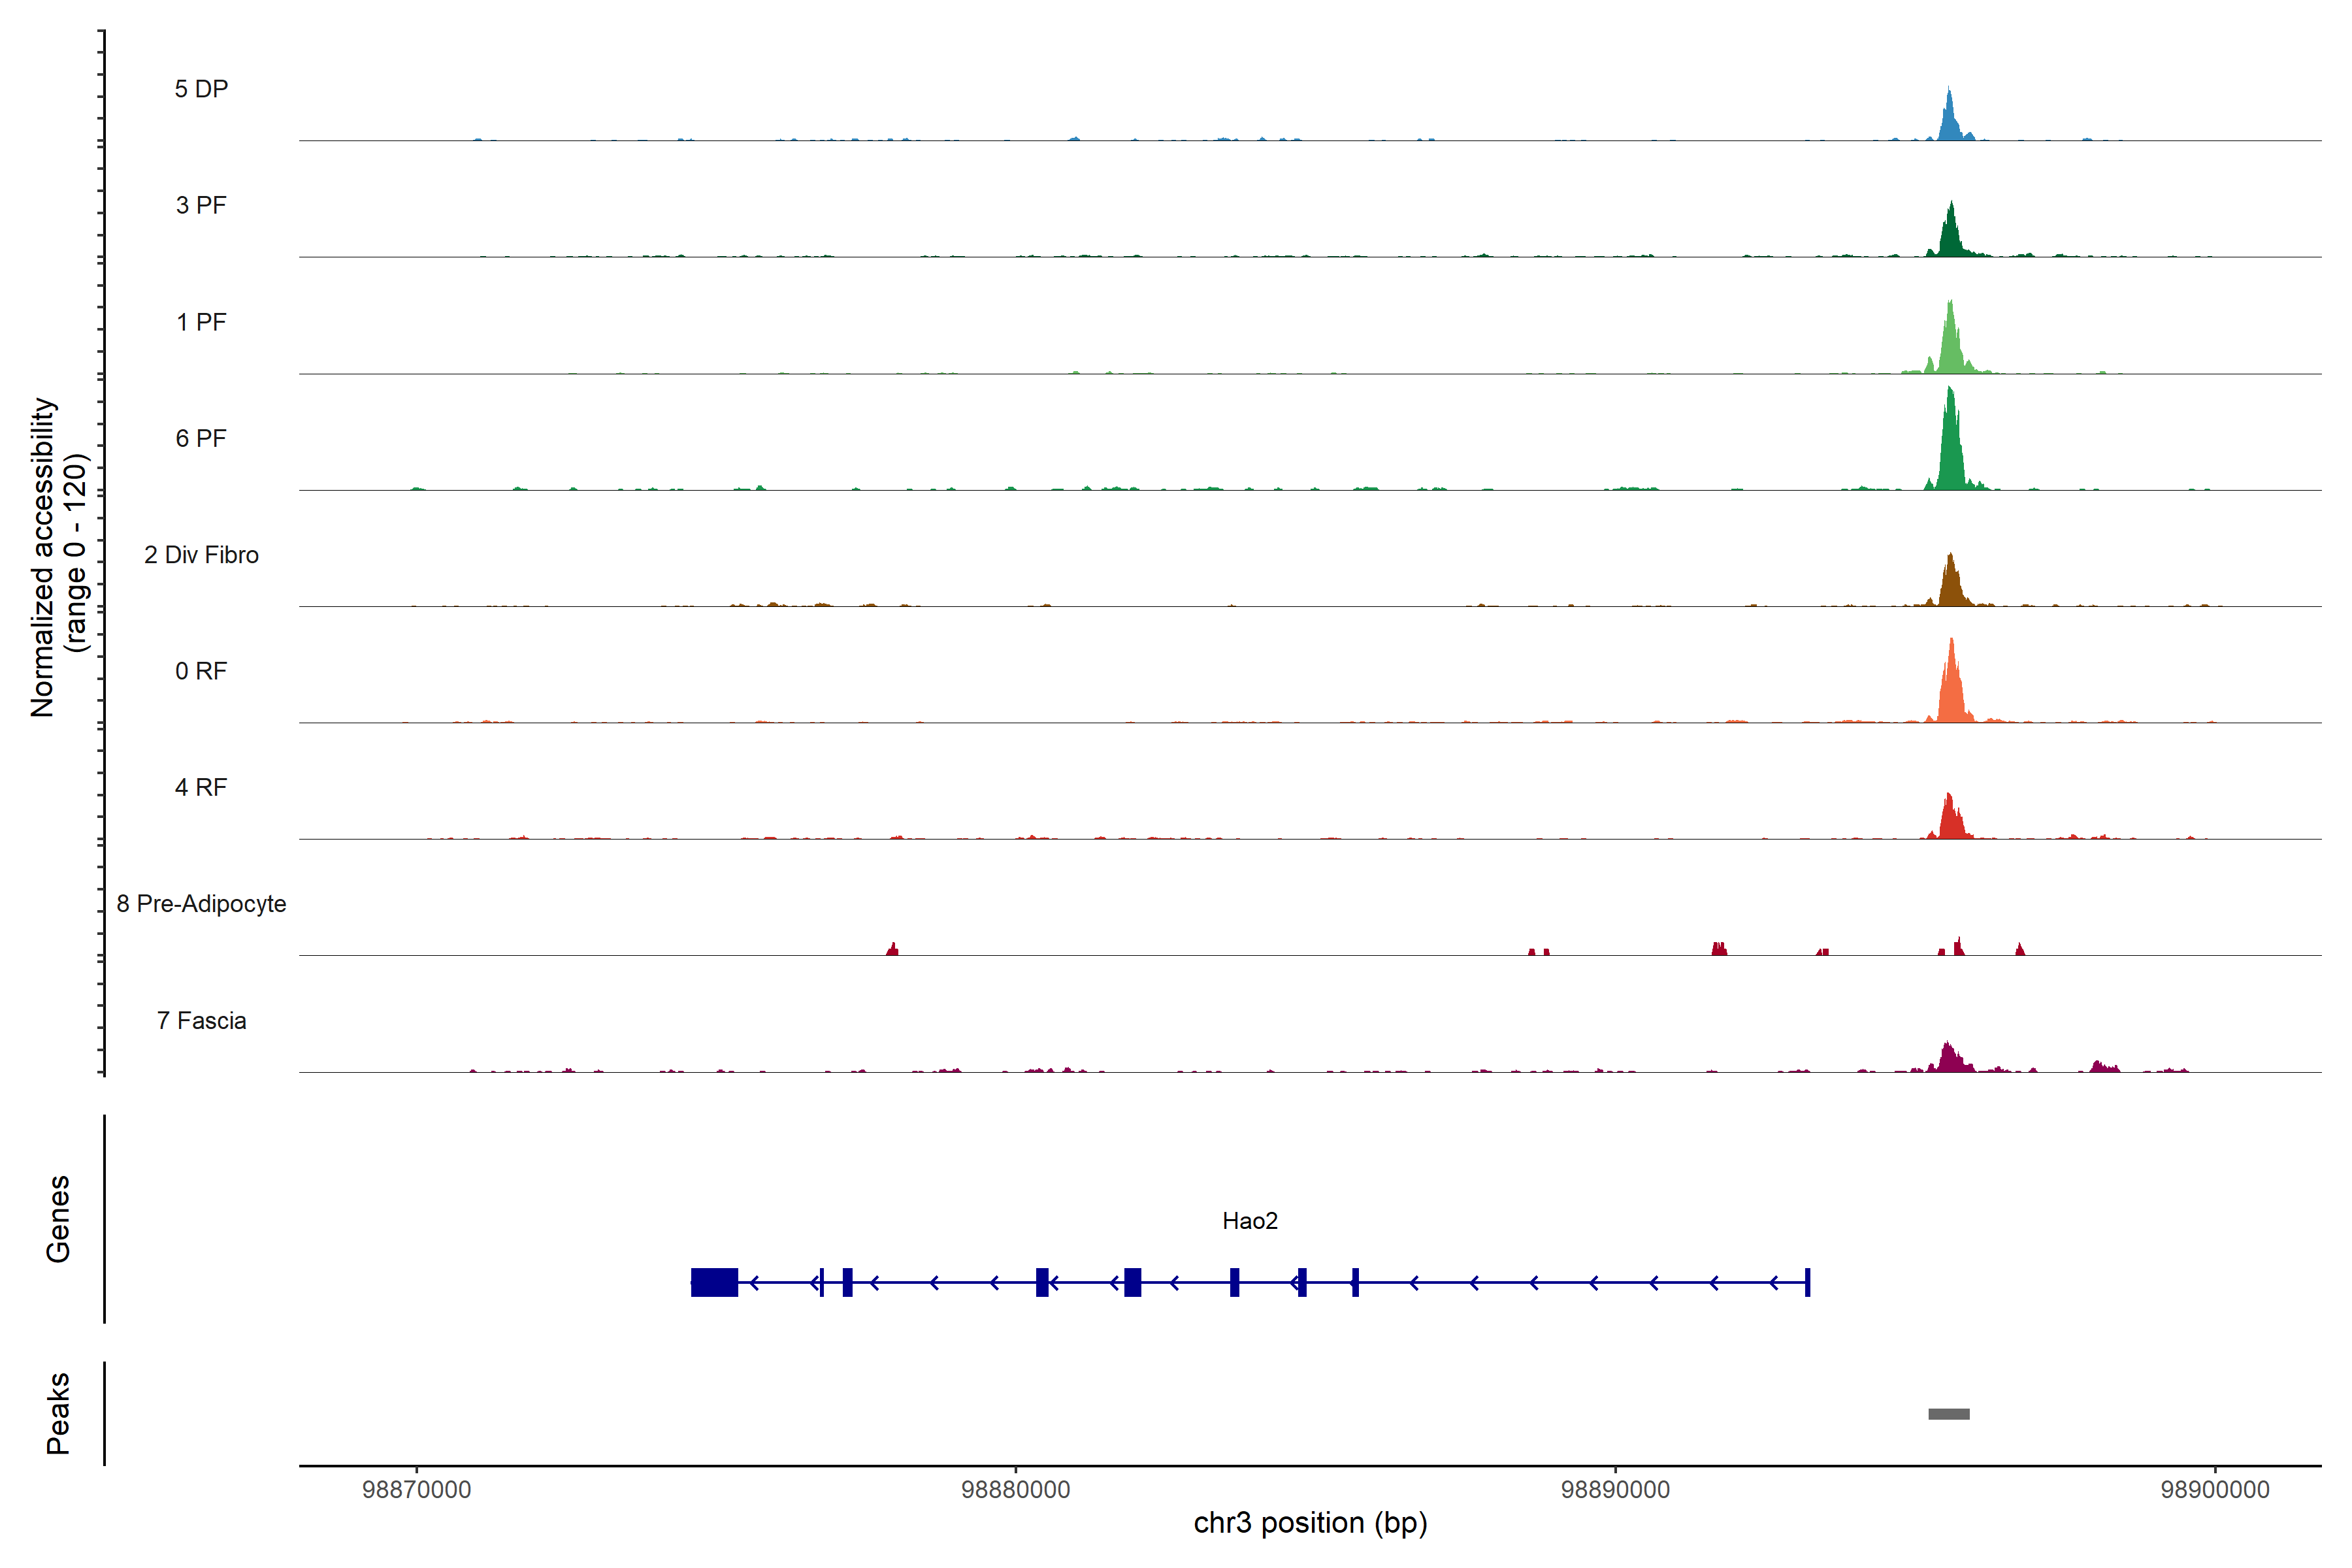Click the 5 DP track label
This screenshot has width=2352, height=1568.
coord(201,89)
